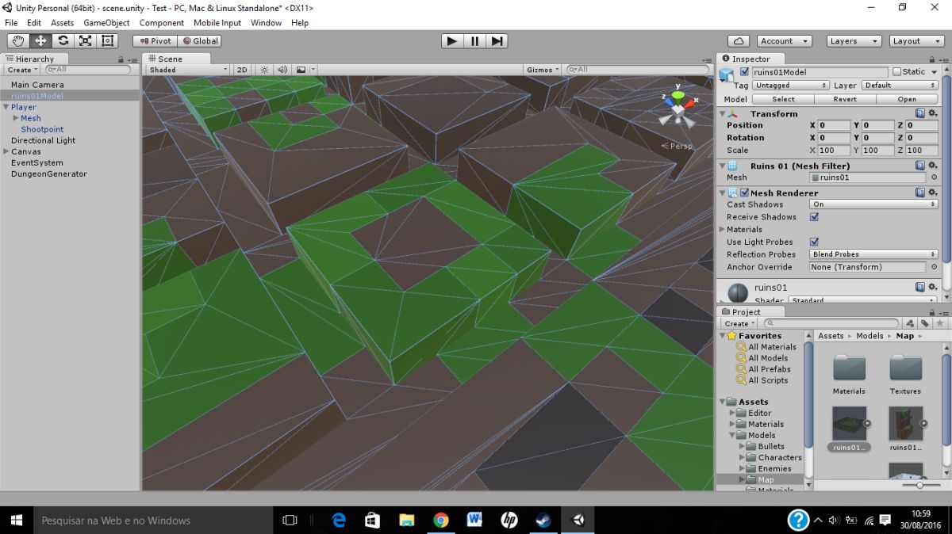This screenshot has width=952, height=534.
Task: Open Reflection Probes Blend Probes dropdown
Action: tap(873, 254)
